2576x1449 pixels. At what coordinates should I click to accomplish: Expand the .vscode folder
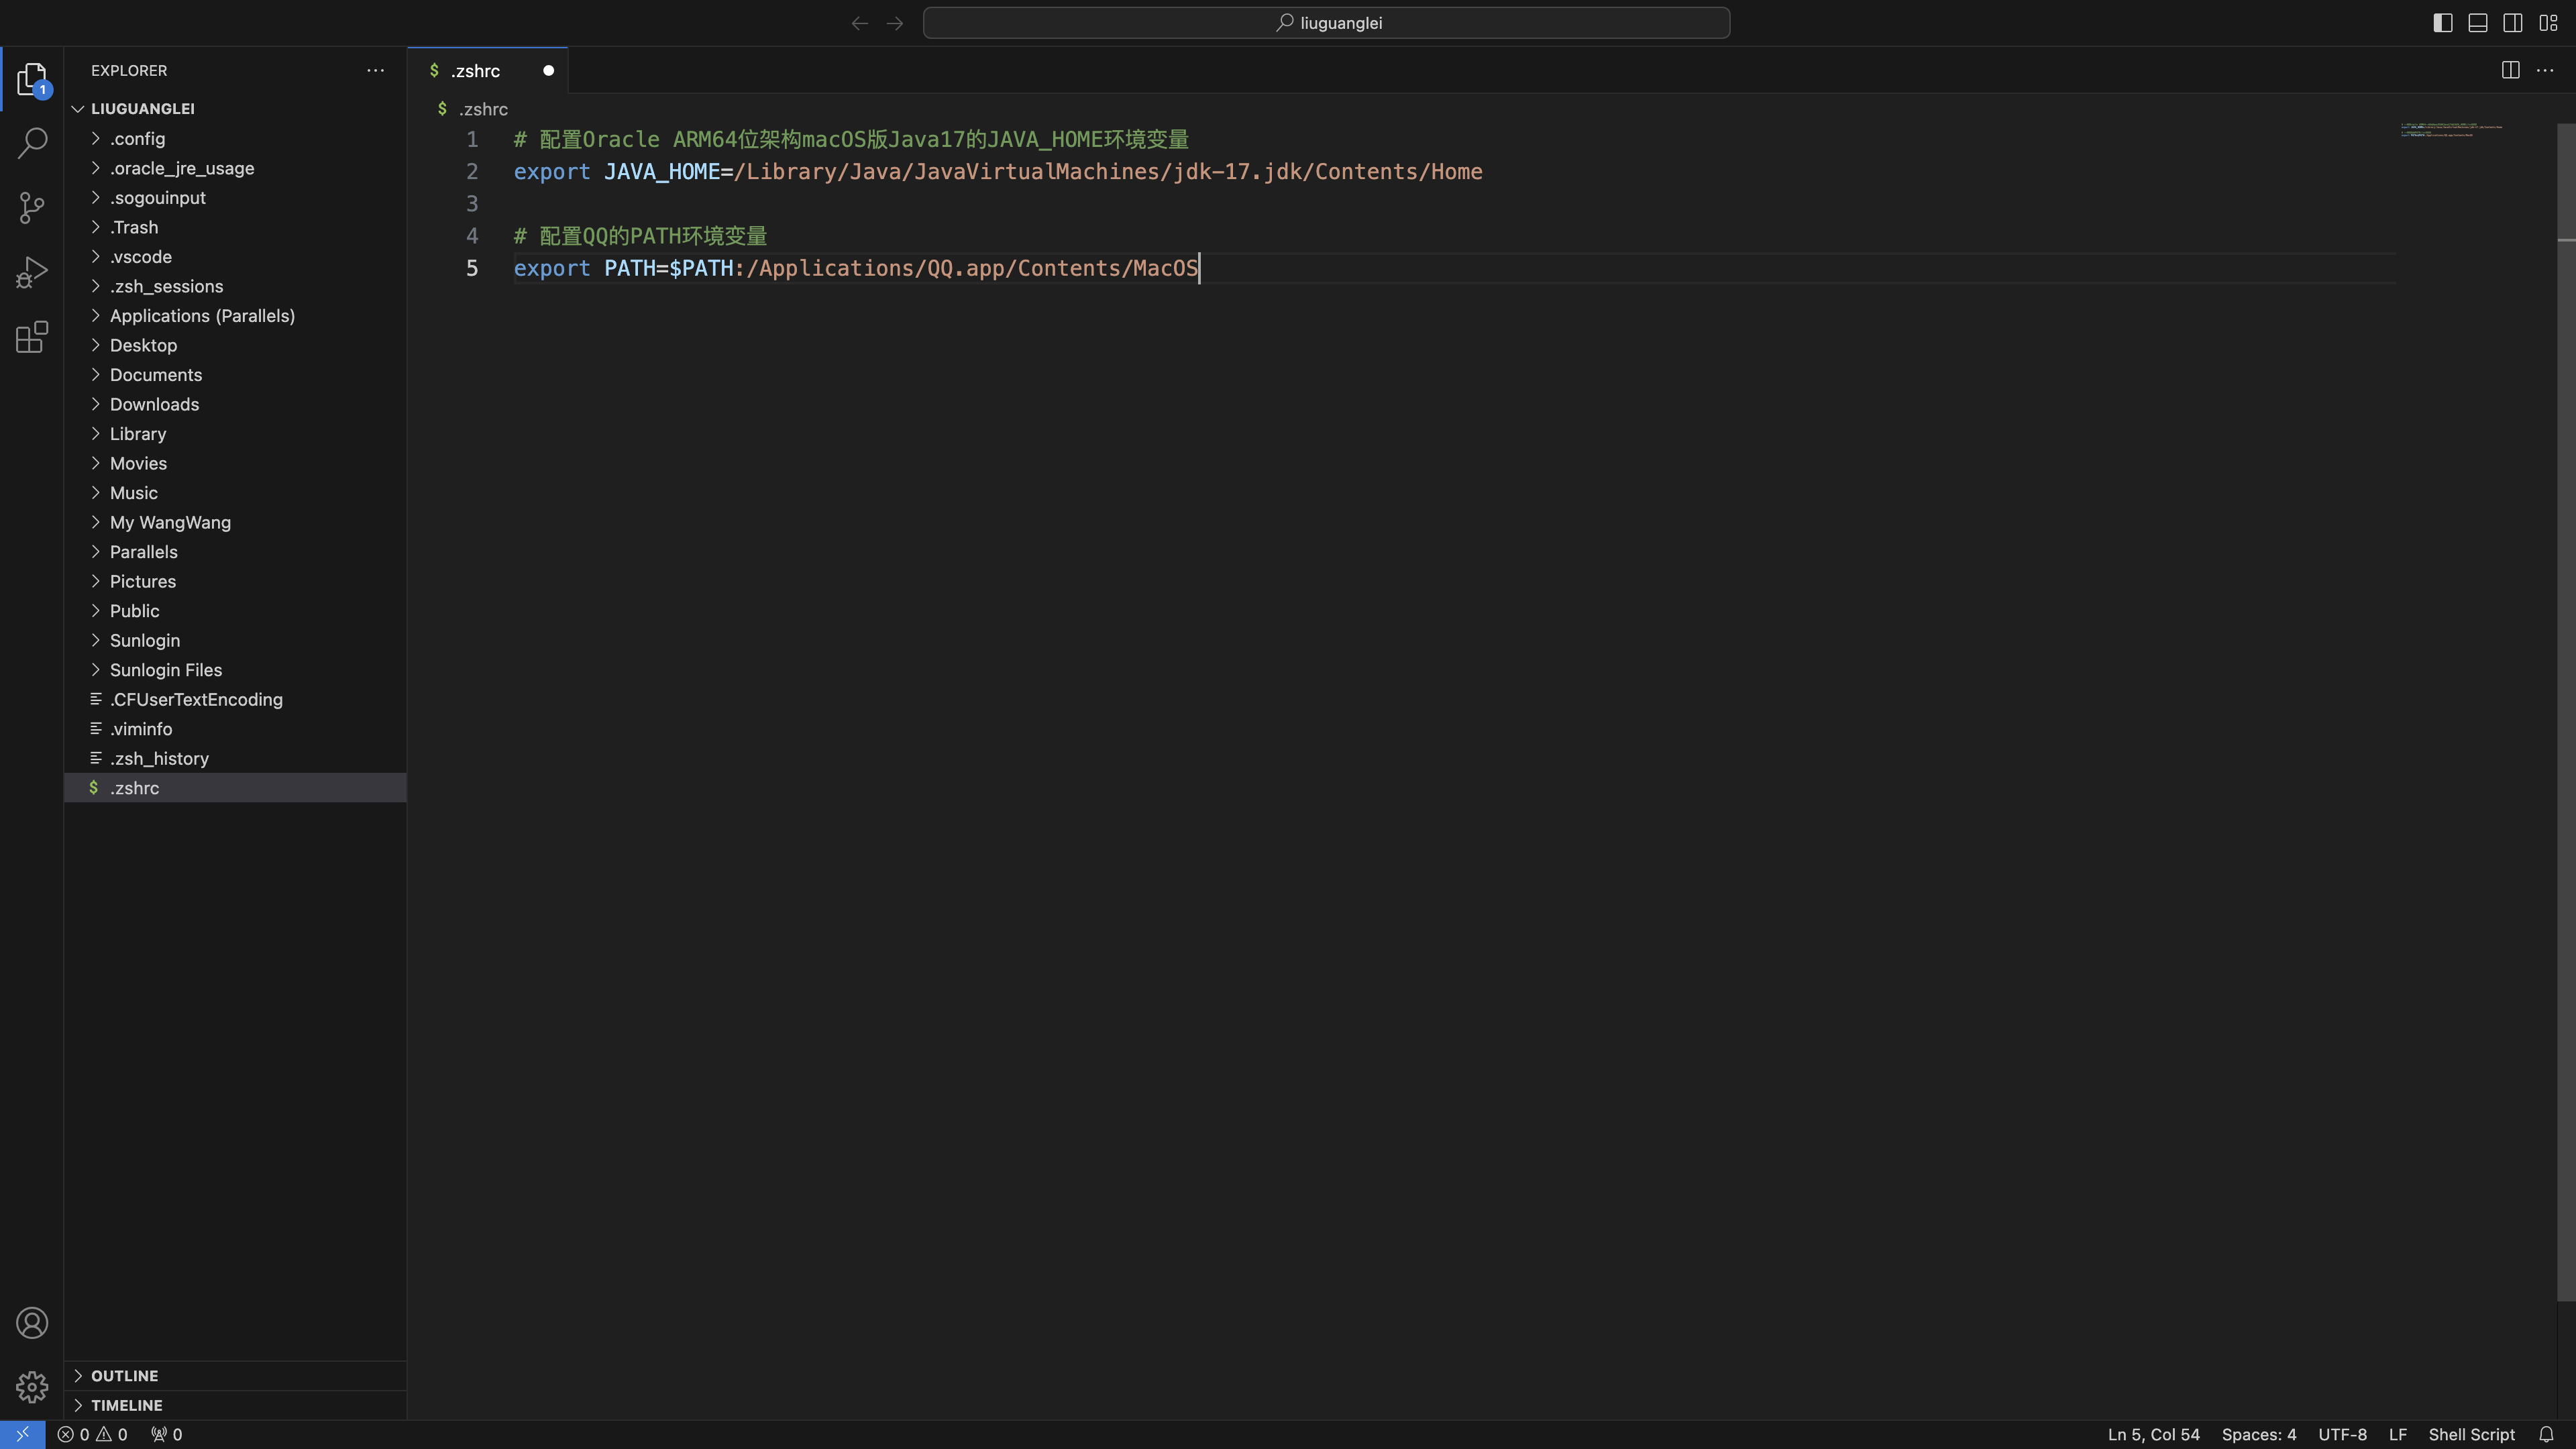pos(235,256)
